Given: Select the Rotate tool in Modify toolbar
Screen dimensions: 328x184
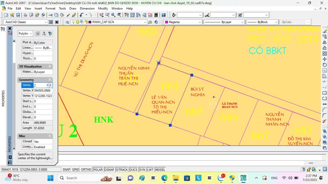Looking at the screenshot, I should [325, 65].
